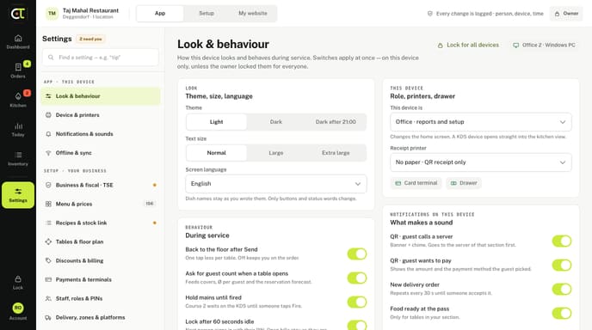This screenshot has width=592, height=330.
Task: Click the Find a setting search field
Action: tap(101, 58)
